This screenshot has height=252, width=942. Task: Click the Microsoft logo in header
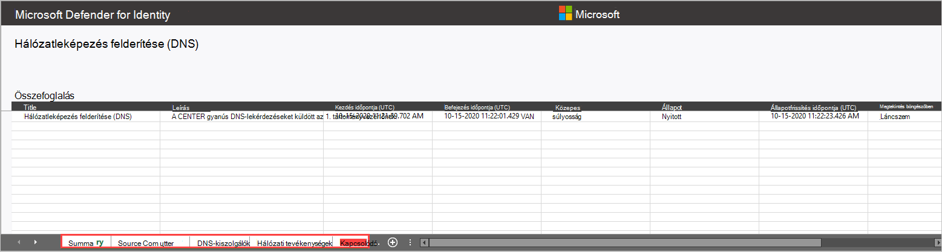pos(589,14)
